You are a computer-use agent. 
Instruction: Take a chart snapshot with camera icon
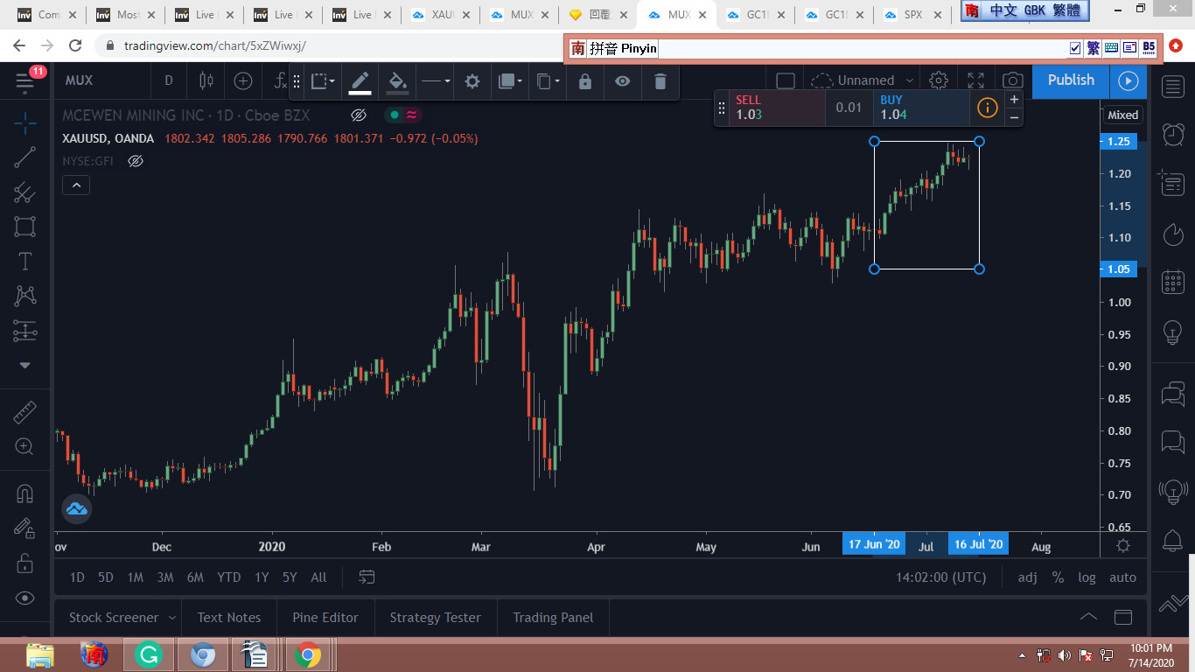pos(1012,80)
